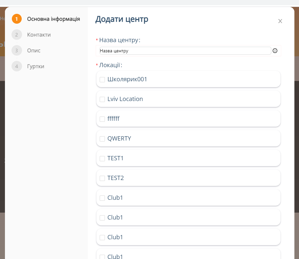Click the Назва центру field label
This screenshot has height=259, width=299.
coord(120,40)
